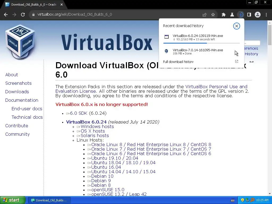
Task: Download Oracle Linux 7 package
Action: pos(151,149)
